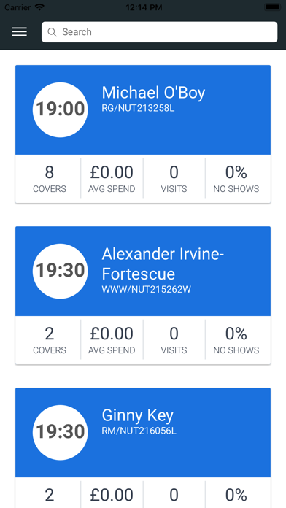Tap NO SHOWS on Michael O'Boy card
The width and height of the screenshot is (286, 508).
[x=236, y=179]
